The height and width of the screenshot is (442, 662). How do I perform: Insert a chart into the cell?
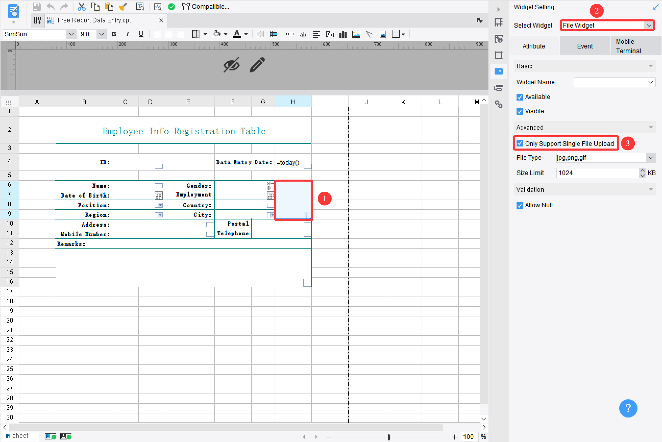click(343, 34)
